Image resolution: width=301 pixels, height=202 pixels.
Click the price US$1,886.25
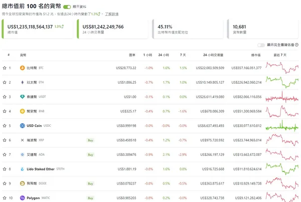(x=127, y=82)
